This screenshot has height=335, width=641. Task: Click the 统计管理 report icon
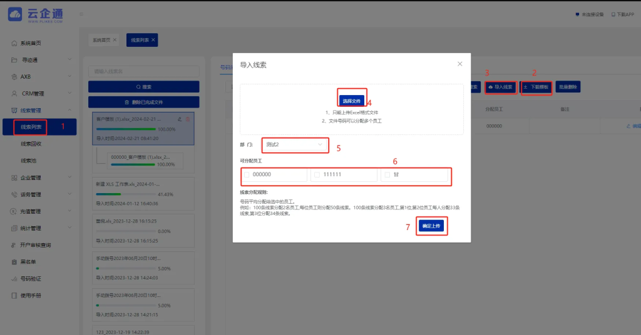tap(14, 228)
